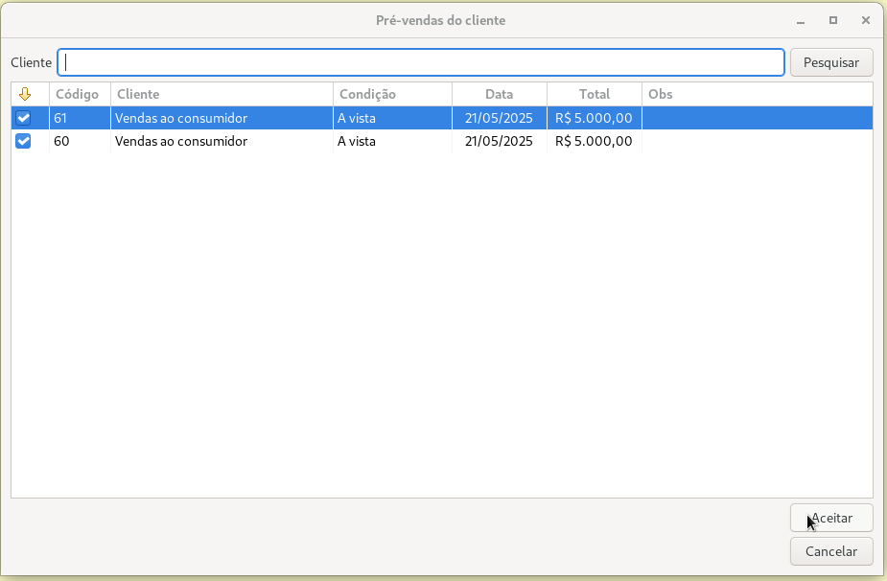Sort by the Condição column header
887x581 pixels.
[391, 94]
